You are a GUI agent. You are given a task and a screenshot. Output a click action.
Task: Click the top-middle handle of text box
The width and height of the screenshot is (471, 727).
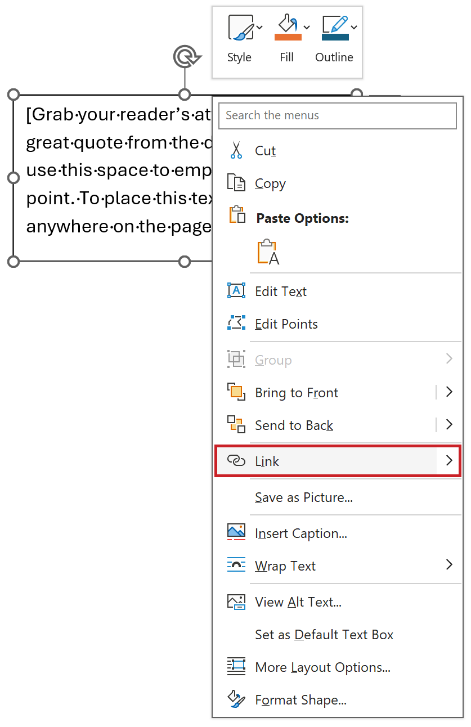(x=185, y=94)
